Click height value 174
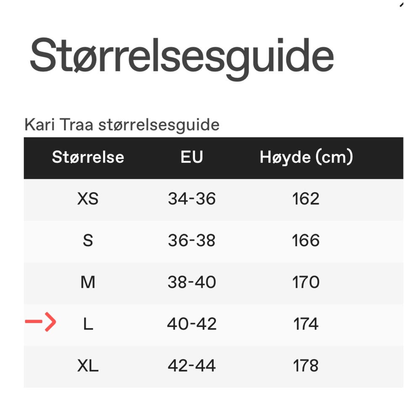The image size is (404, 404). coord(306,324)
